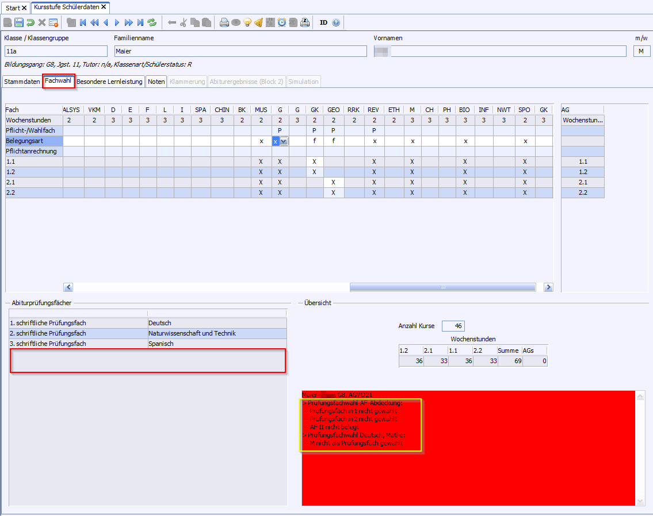
Task: Open the Besondere Lernleistung tab
Action: pos(109,82)
